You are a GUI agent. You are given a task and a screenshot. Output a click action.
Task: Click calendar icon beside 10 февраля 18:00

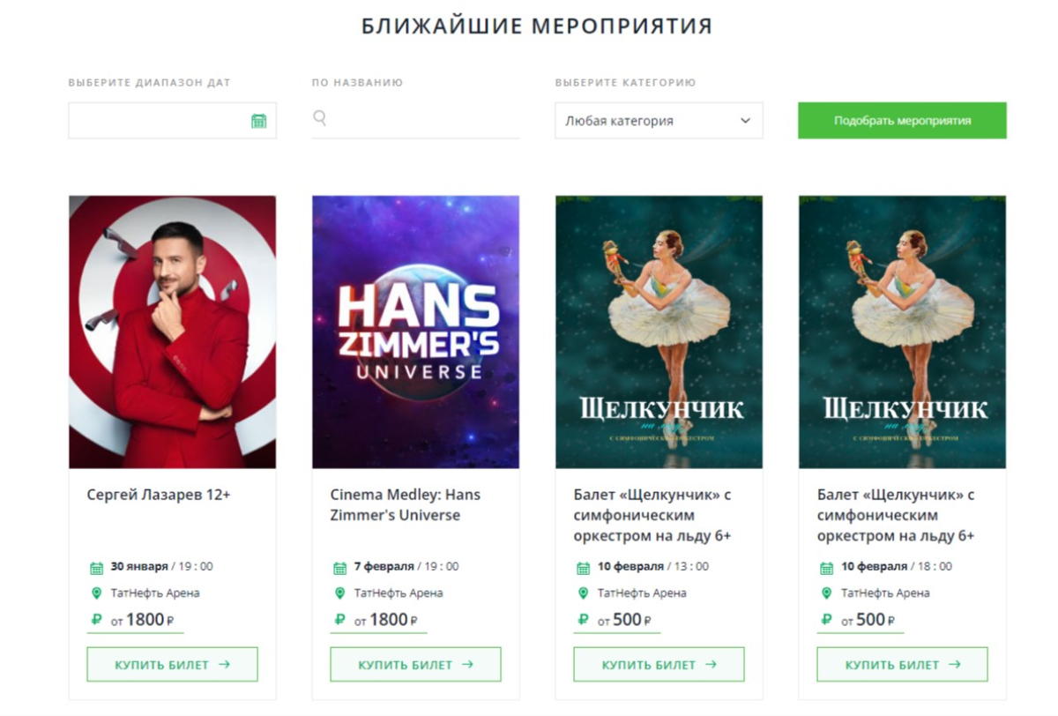(x=826, y=568)
